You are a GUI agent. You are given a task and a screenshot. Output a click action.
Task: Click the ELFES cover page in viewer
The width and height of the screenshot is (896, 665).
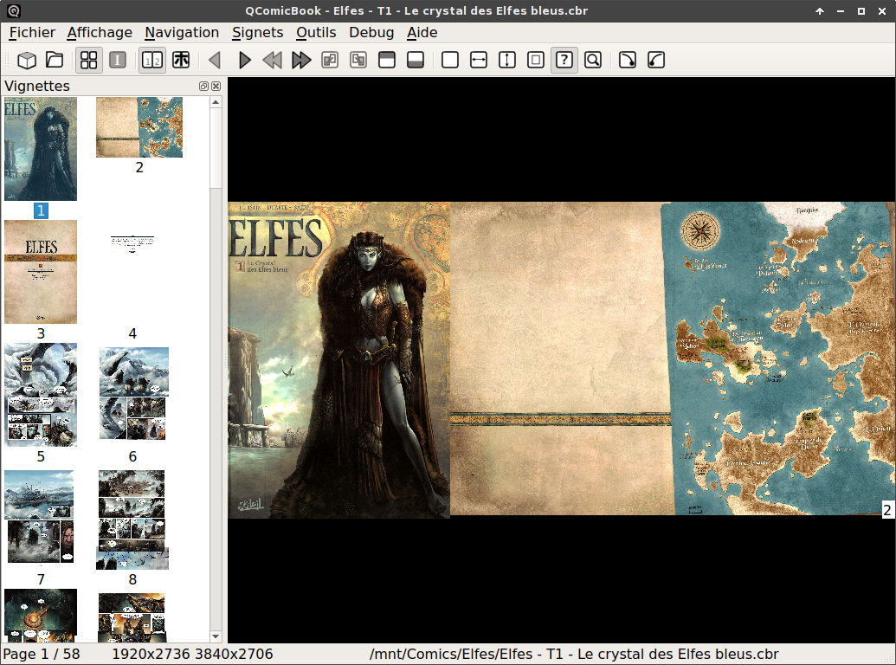click(338, 360)
